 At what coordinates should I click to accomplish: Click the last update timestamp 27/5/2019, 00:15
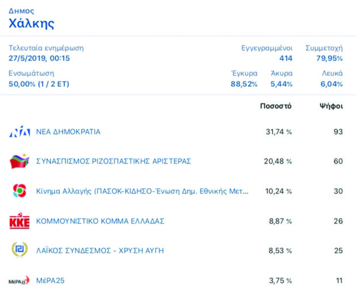pos(39,58)
